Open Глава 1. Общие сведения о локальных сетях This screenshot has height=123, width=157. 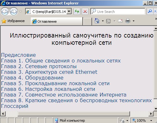pyautogui.click(x=61, y=61)
